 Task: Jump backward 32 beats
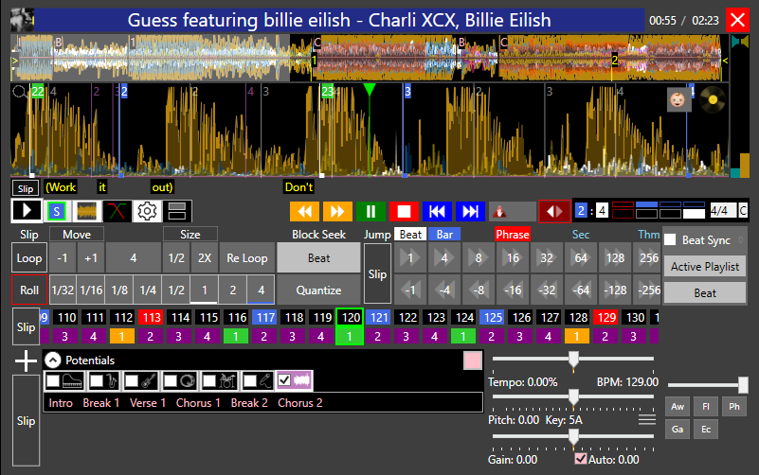[x=547, y=290]
